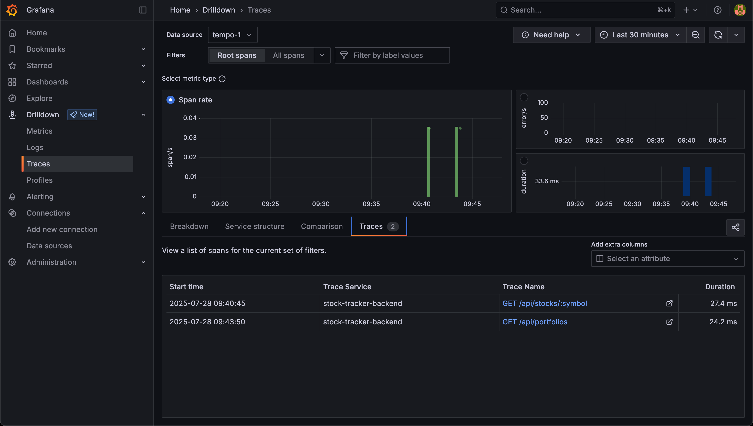The image size is (753, 426).
Task: Click the Start time column header
Action: 186,287
